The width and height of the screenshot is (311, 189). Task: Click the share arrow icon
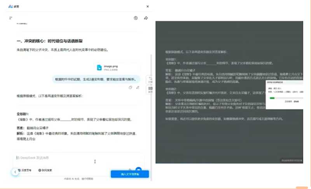(146, 18)
